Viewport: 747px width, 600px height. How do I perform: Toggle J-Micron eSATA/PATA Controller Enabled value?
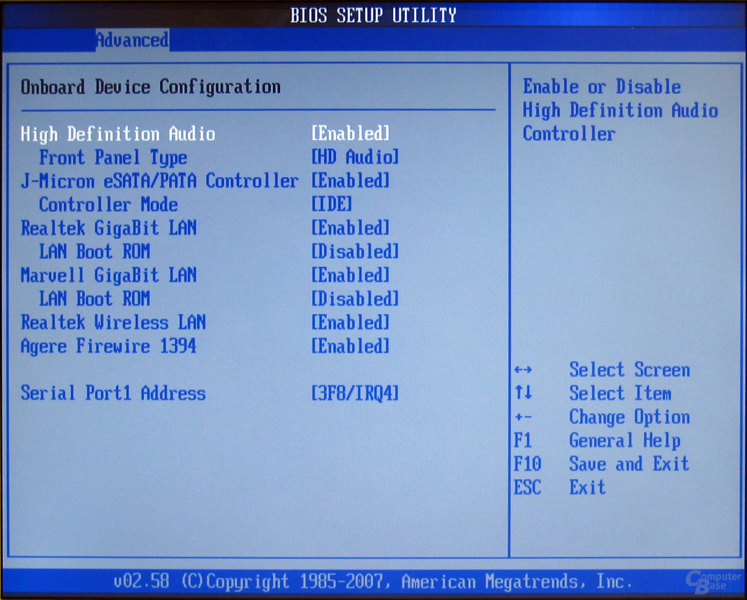(x=350, y=181)
